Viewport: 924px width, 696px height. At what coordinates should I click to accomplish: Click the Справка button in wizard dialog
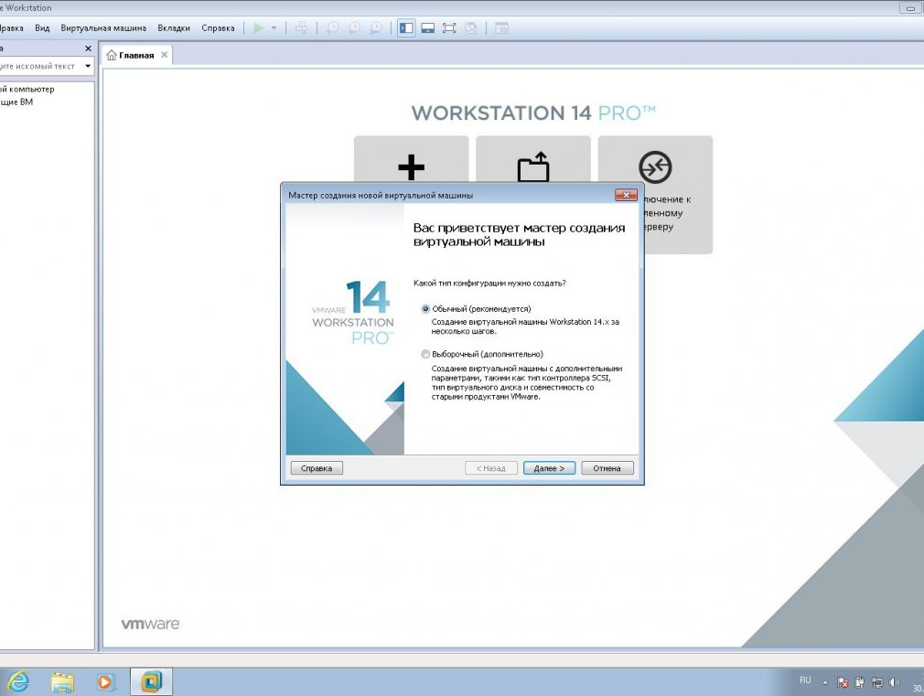[317, 468]
